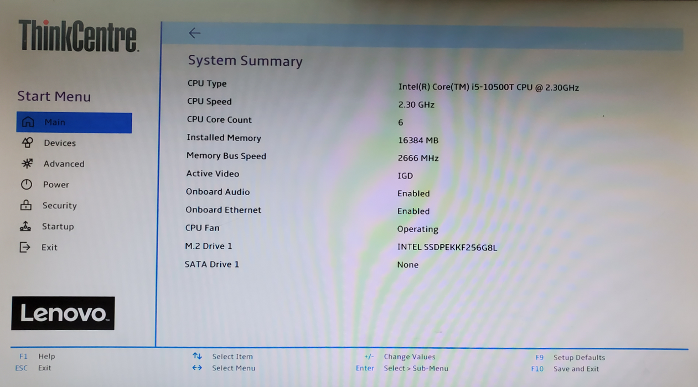Select the Memory Bus Speed label

click(x=226, y=156)
